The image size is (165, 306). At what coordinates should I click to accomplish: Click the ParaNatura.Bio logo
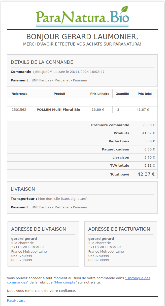pos(82,17)
